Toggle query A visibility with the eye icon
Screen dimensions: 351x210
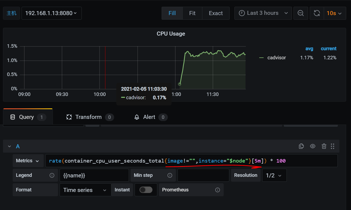[313, 146]
